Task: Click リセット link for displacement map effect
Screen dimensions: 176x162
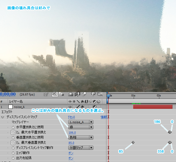Action: click(x=71, y=117)
